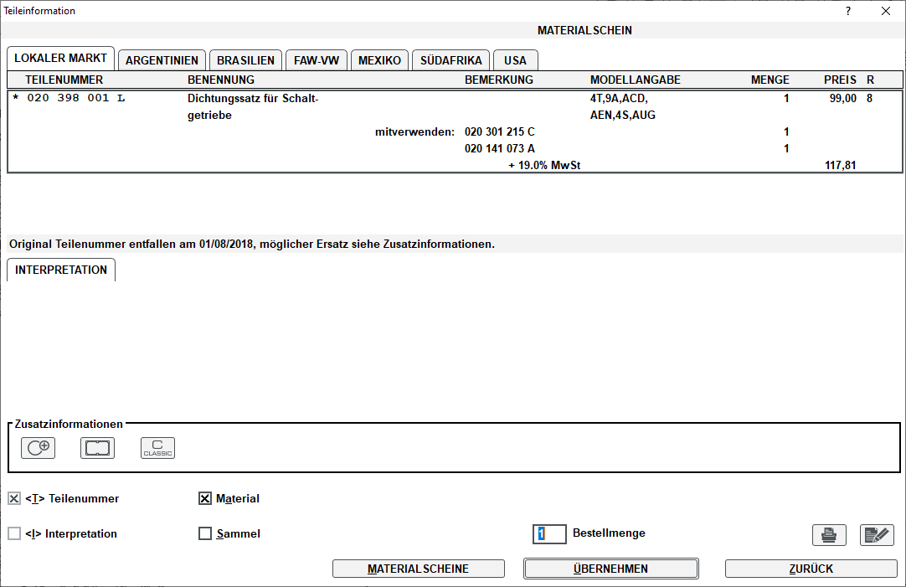Enable the Sammel checkbox
Viewport: 906px width, 587px height.
(x=204, y=533)
